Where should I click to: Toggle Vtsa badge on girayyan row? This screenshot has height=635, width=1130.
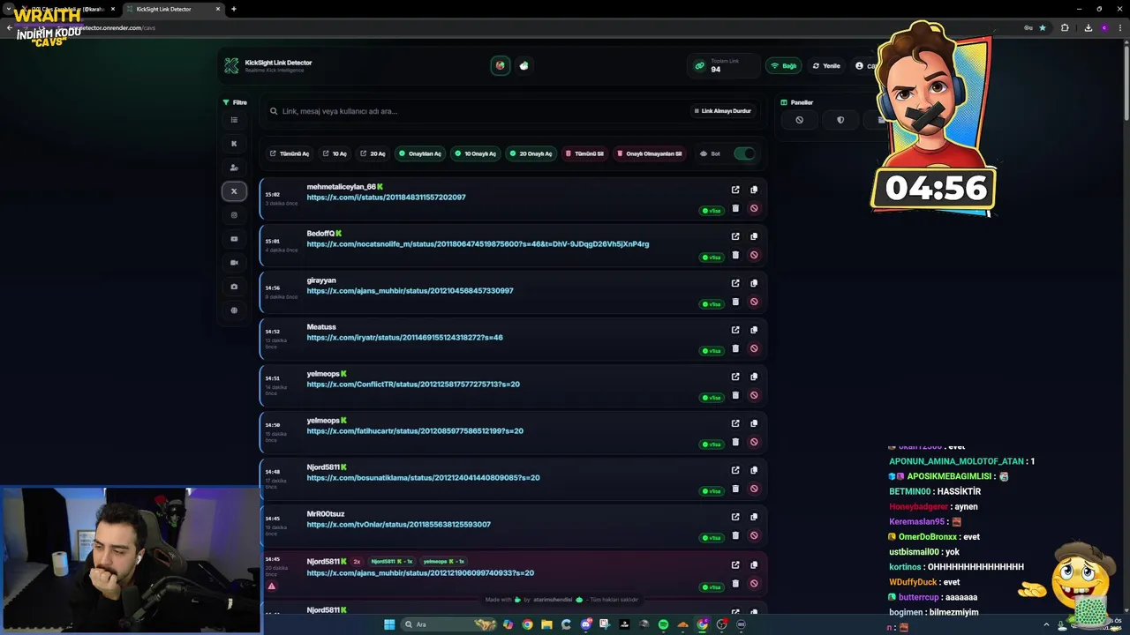point(712,304)
